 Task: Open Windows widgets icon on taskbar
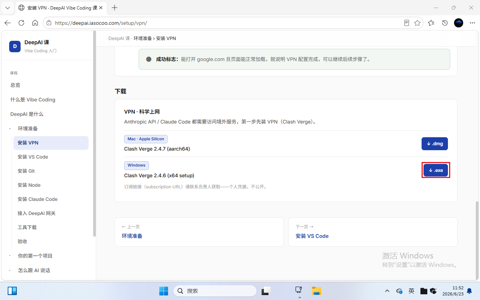12,291
